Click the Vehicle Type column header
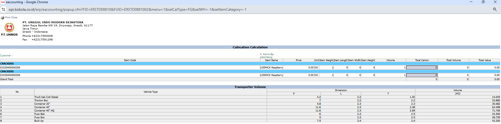The image size is (501, 124). click(x=150, y=92)
